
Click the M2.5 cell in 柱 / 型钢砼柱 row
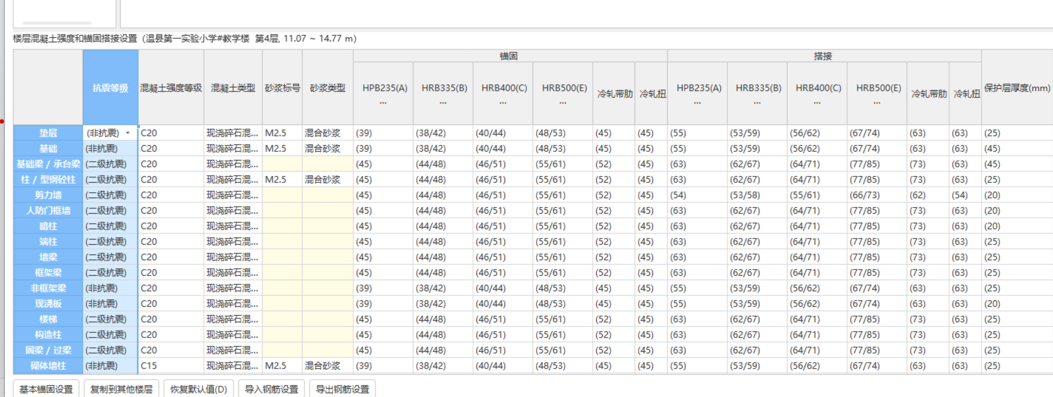pos(282,179)
